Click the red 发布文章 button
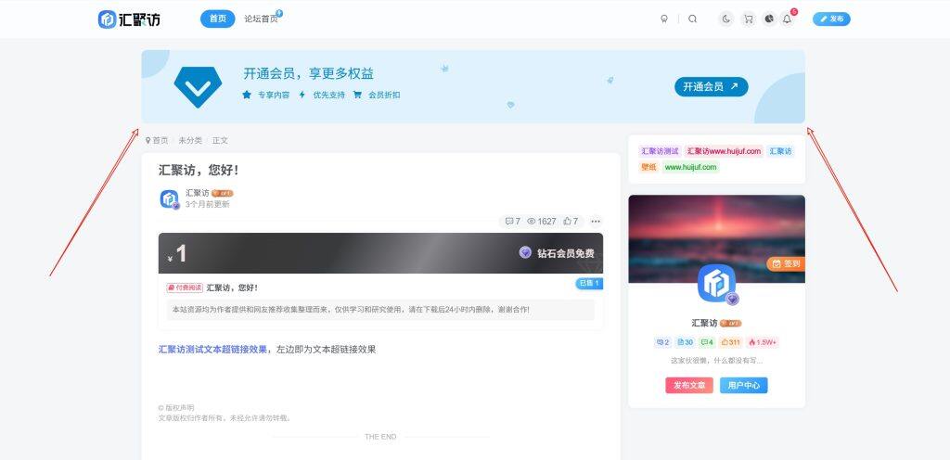Screen dimensions: 950x460 [689, 385]
